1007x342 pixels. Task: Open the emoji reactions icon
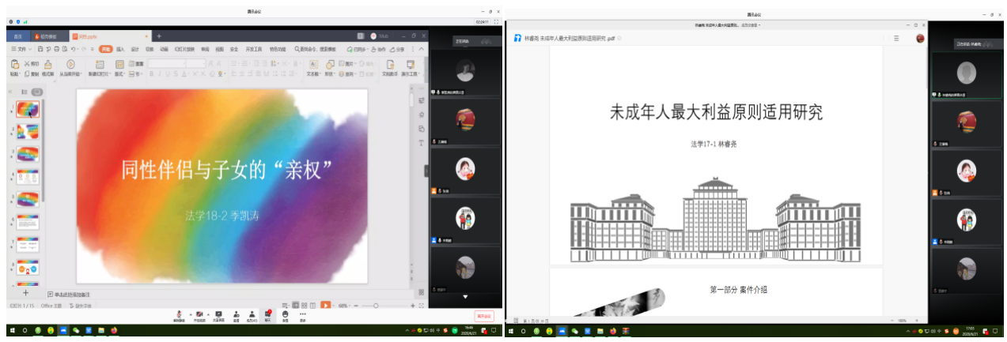click(286, 314)
